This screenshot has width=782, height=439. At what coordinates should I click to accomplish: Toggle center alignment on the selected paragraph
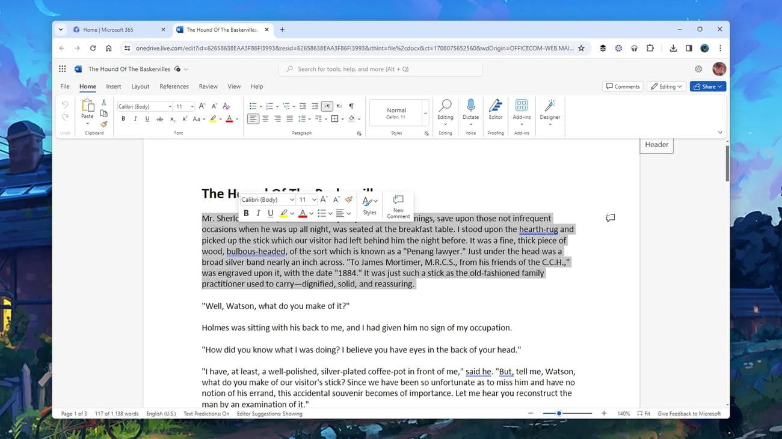tap(265, 118)
